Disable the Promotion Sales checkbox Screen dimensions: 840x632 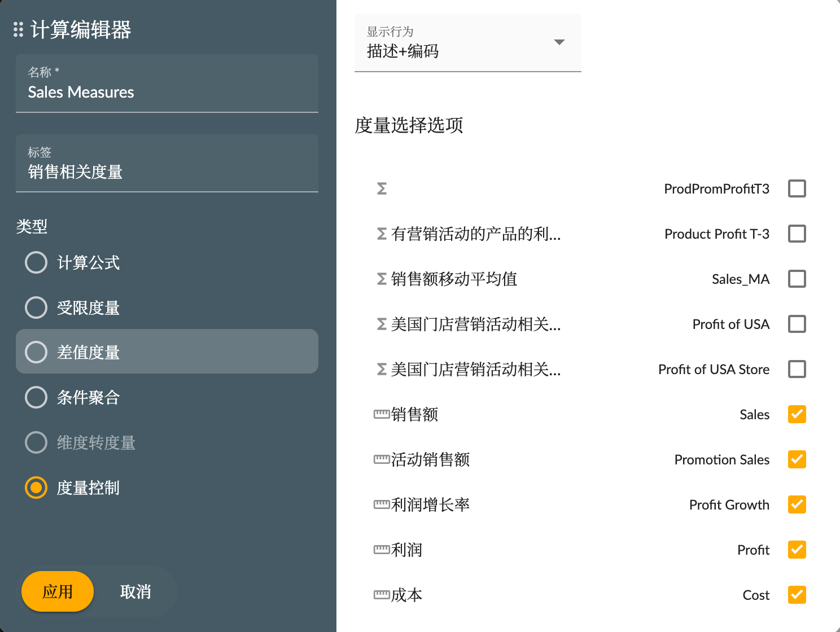[797, 459]
